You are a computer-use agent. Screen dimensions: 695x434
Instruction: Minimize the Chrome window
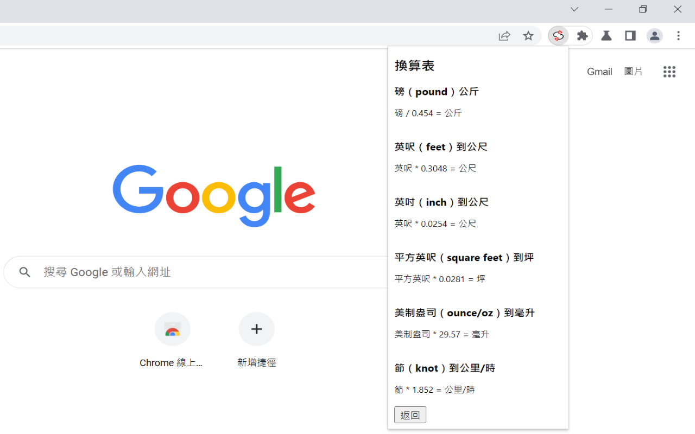609,9
